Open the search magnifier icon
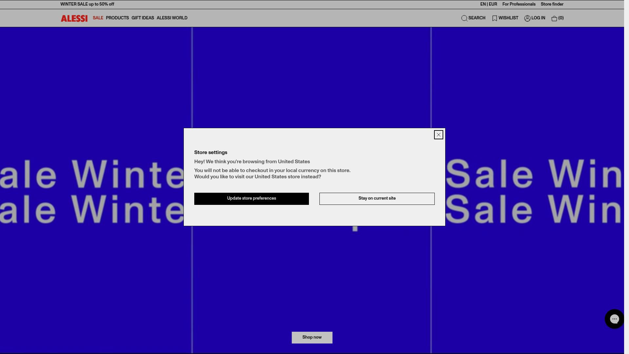 pos(464,18)
